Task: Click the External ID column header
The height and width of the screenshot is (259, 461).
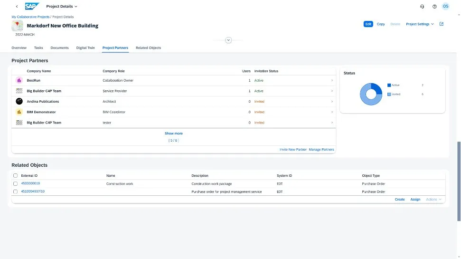Action: pos(29,176)
